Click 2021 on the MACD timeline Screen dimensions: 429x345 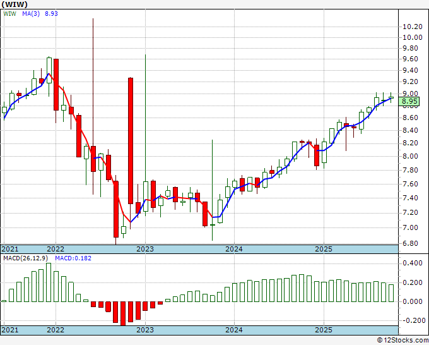(10, 330)
